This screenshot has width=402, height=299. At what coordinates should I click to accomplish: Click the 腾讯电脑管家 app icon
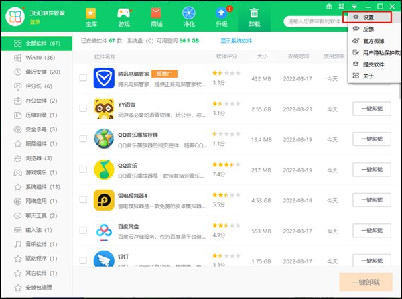[x=104, y=78]
